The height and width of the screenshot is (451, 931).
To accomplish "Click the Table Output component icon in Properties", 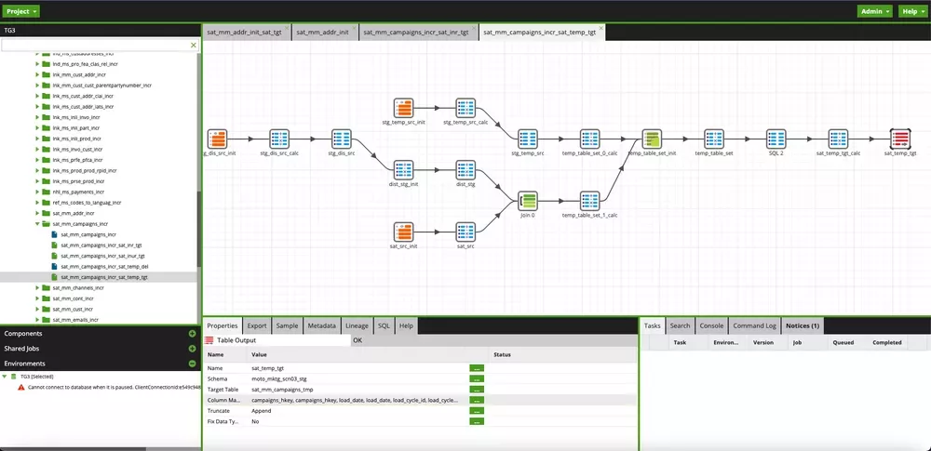I will (x=209, y=340).
